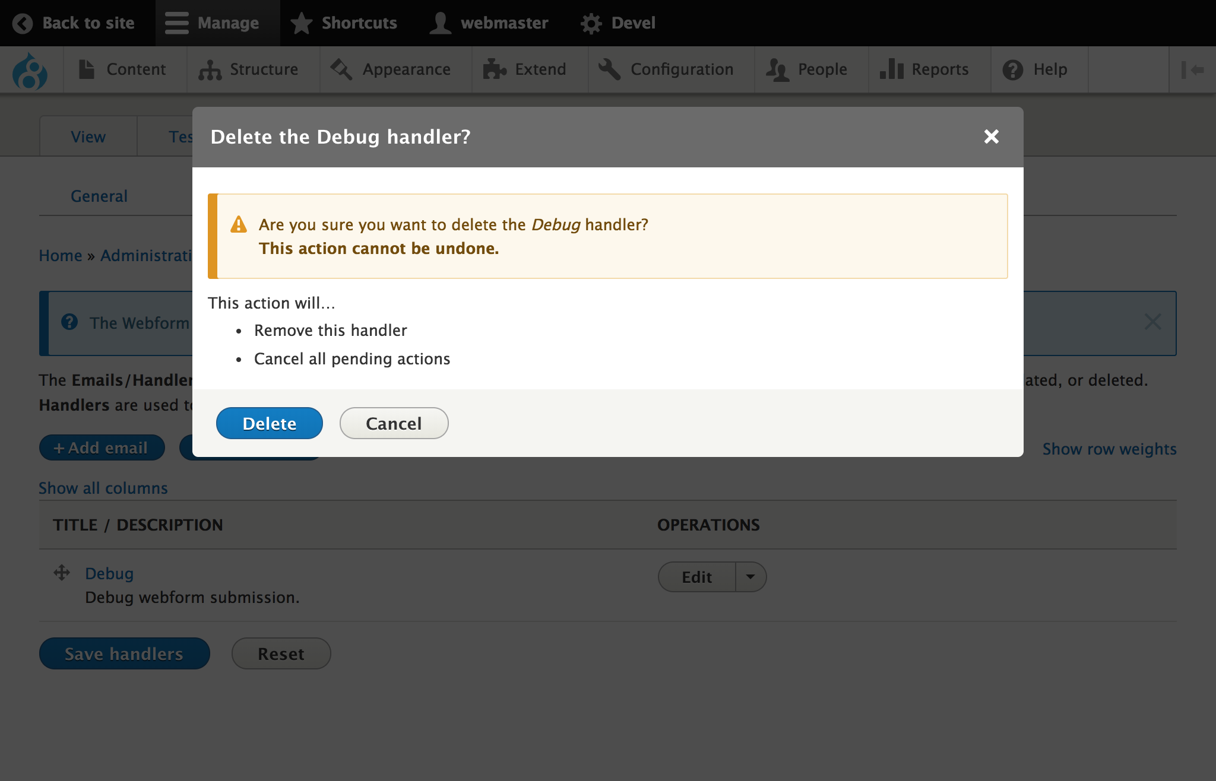Click the Show row weights link
Screen dimensions: 1216x781
[1109, 449]
